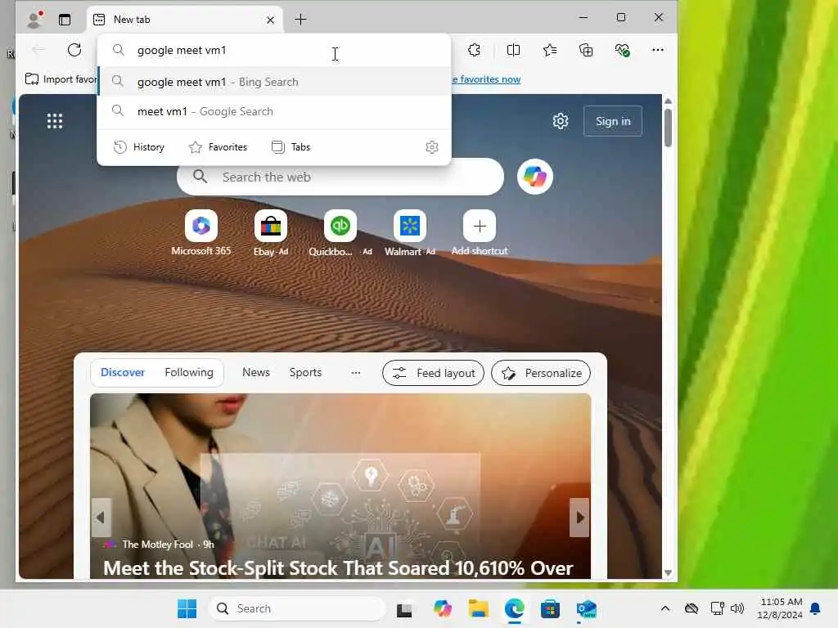Open Task View on taskbar
Viewport: 838px width, 628px height.
pos(404,608)
